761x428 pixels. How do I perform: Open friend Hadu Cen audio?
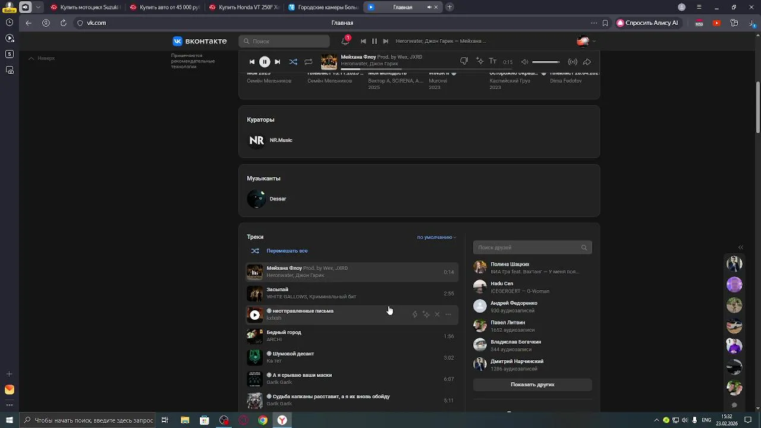click(x=532, y=287)
